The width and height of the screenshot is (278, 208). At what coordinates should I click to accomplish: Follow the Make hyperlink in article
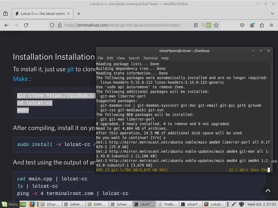20,79
